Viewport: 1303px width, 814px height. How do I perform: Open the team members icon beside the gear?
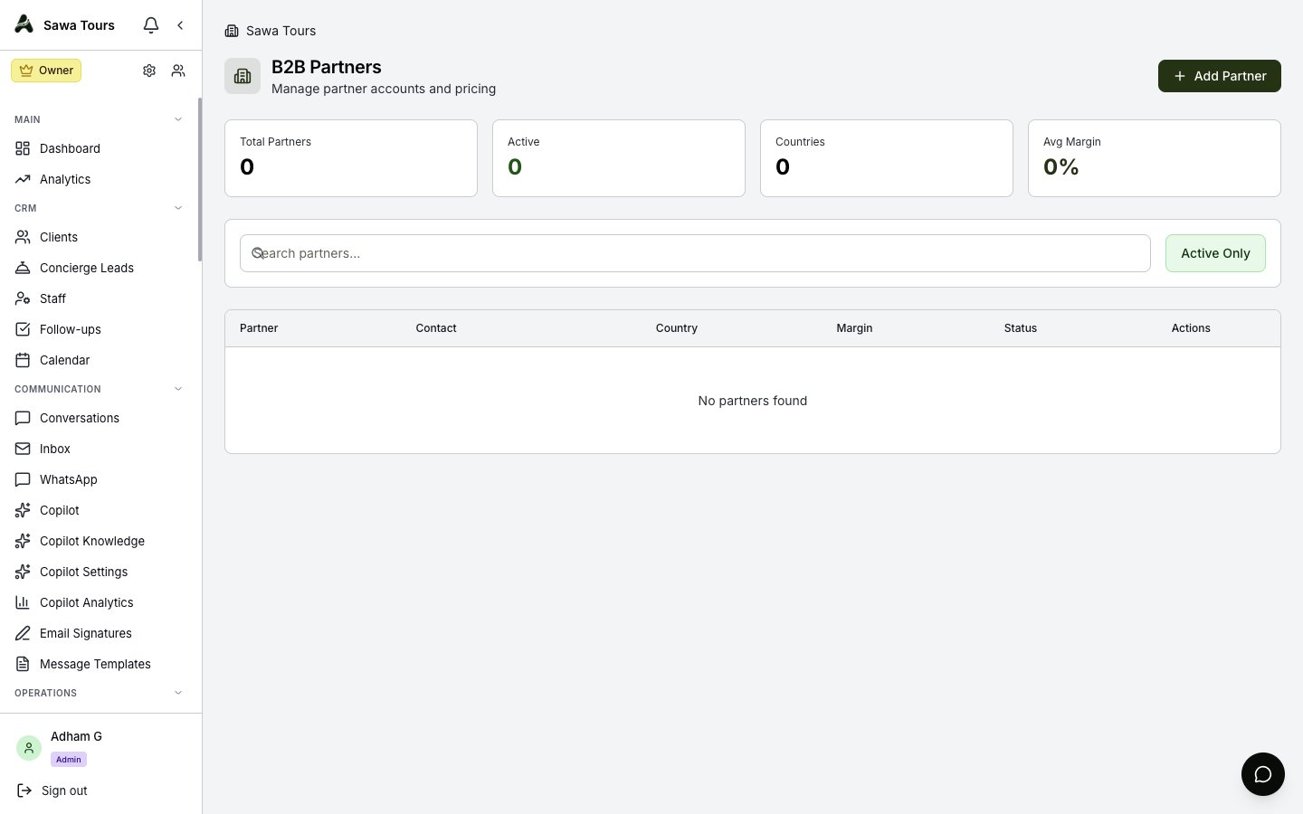pos(178,71)
